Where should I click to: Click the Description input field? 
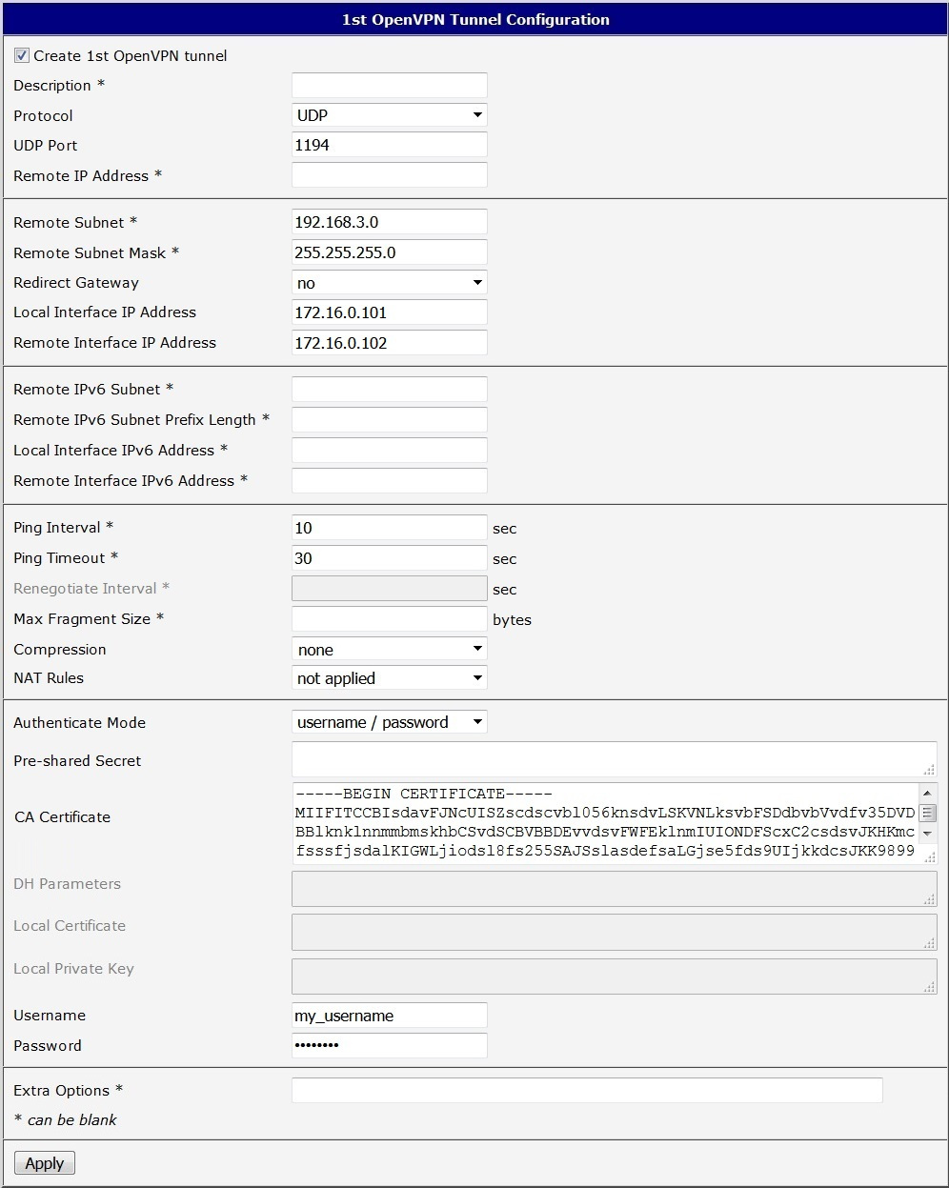click(x=389, y=85)
